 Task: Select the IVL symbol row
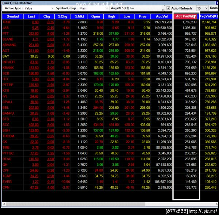(110, 96)
